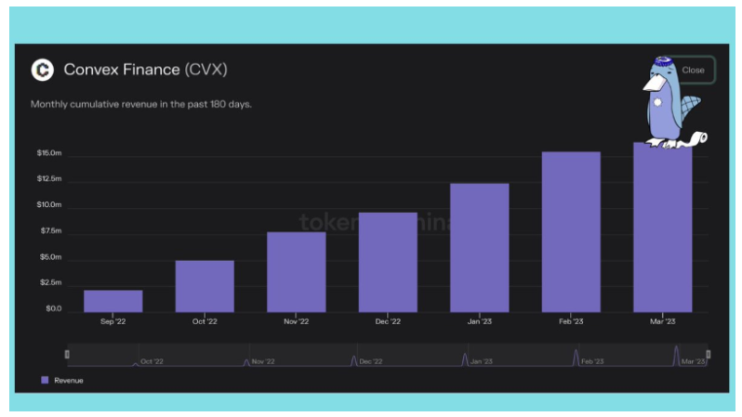Click the $15.0m y-axis label
Viewport: 742px width, 417px height.
pos(49,152)
